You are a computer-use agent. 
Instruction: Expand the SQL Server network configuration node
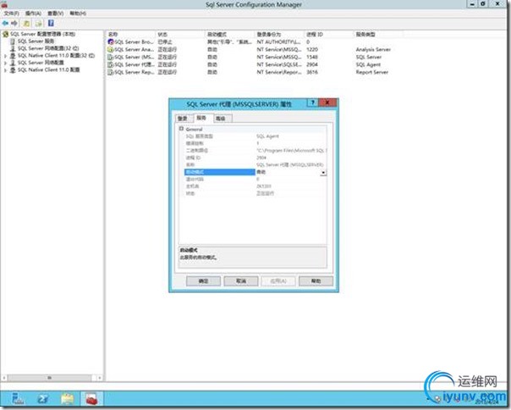5,63
